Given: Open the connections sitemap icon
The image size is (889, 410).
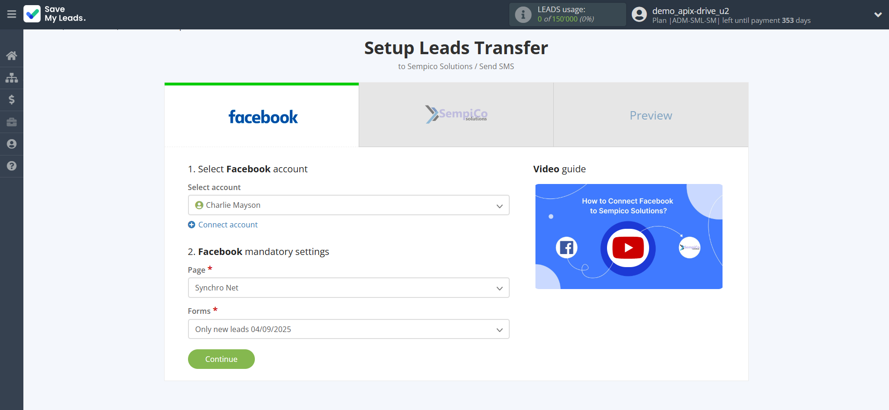Looking at the screenshot, I should pos(12,78).
